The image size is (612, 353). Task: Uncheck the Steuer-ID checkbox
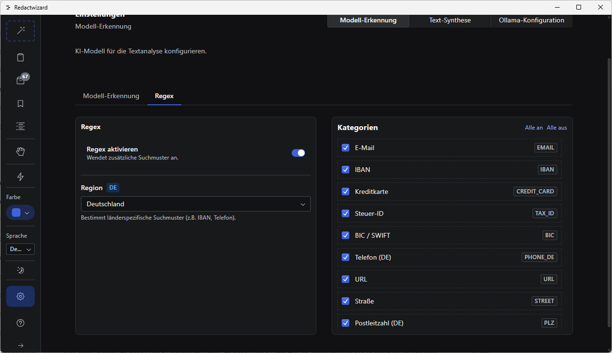(345, 213)
